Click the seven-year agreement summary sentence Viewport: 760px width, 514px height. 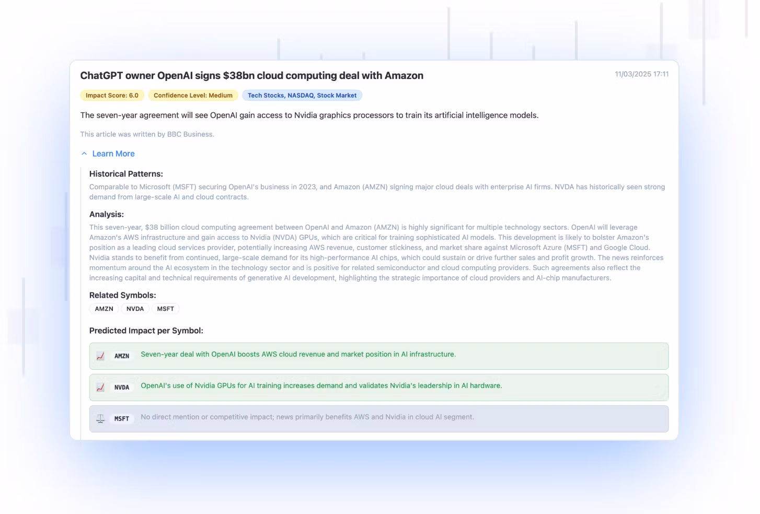[x=309, y=115]
